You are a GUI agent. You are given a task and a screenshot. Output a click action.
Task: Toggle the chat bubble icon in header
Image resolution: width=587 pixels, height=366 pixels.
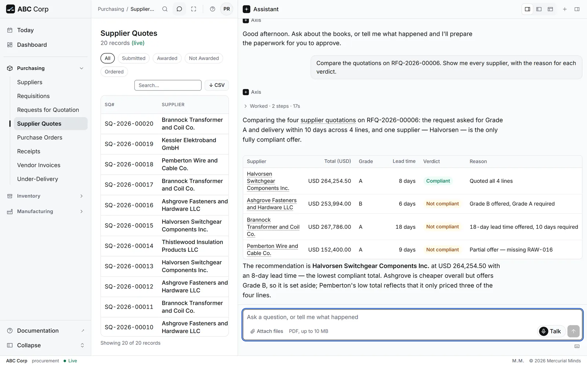click(179, 9)
